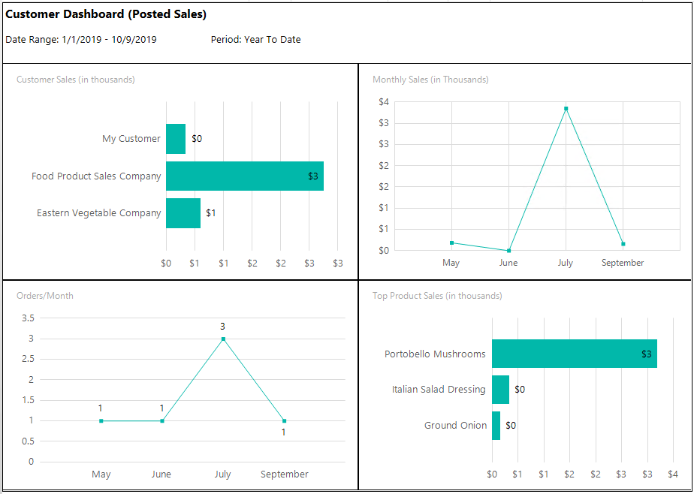Click the Customer Dashboard (Posted Sales) title
The height and width of the screenshot is (494, 694).
tap(106, 14)
